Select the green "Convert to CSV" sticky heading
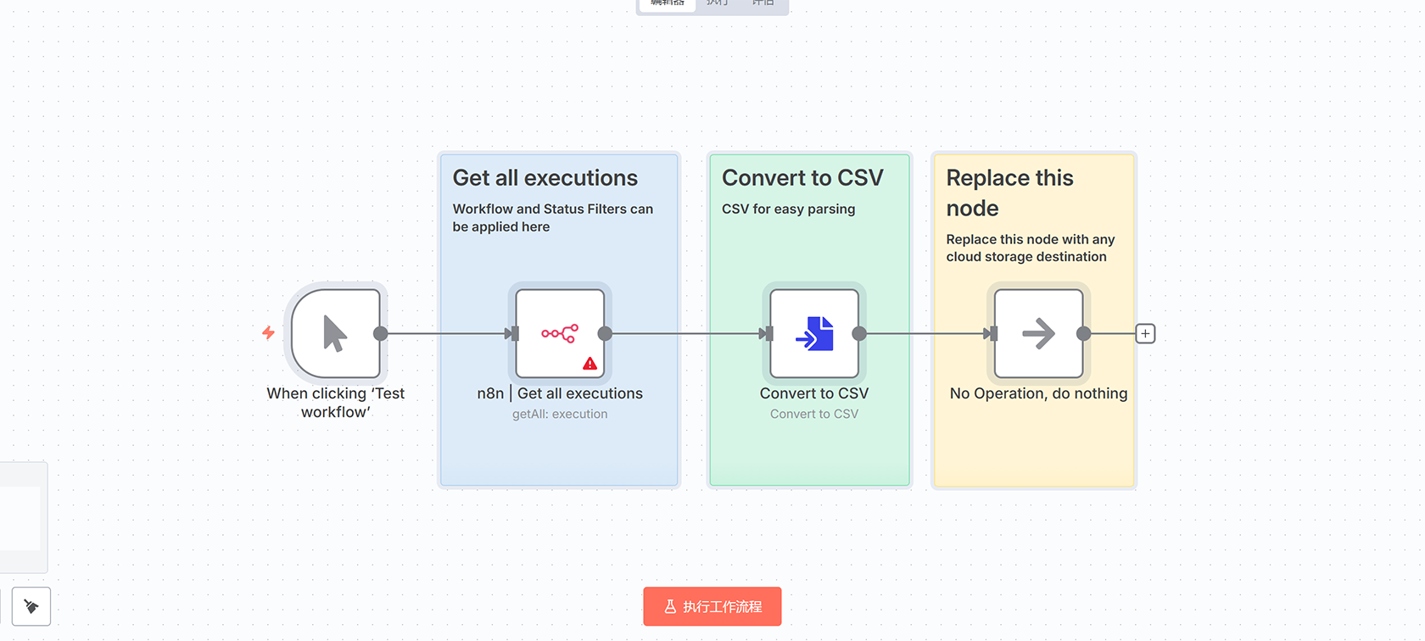Image resolution: width=1425 pixels, height=641 pixels. [802, 178]
